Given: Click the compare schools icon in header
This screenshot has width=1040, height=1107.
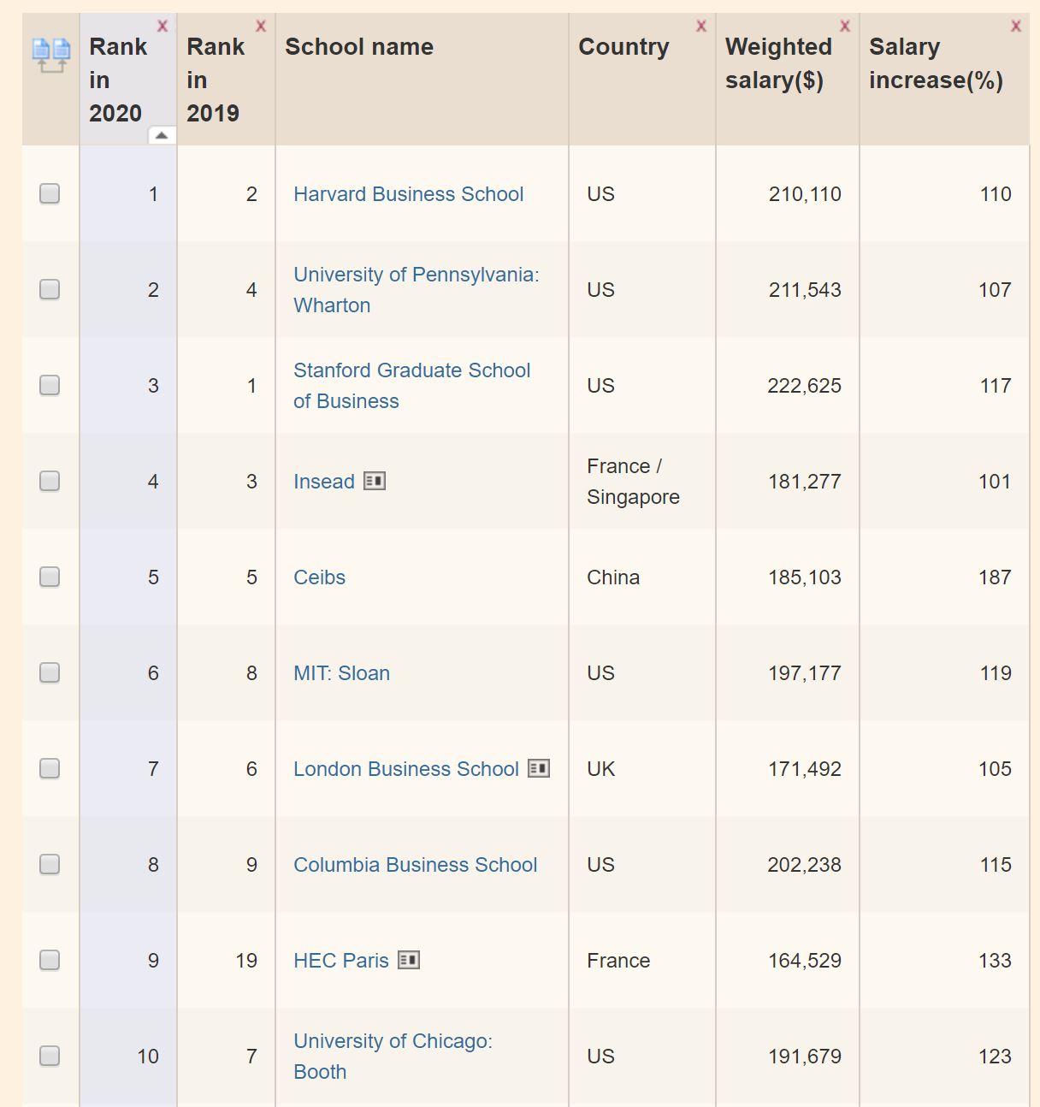Looking at the screenshot, I should 50,55.
